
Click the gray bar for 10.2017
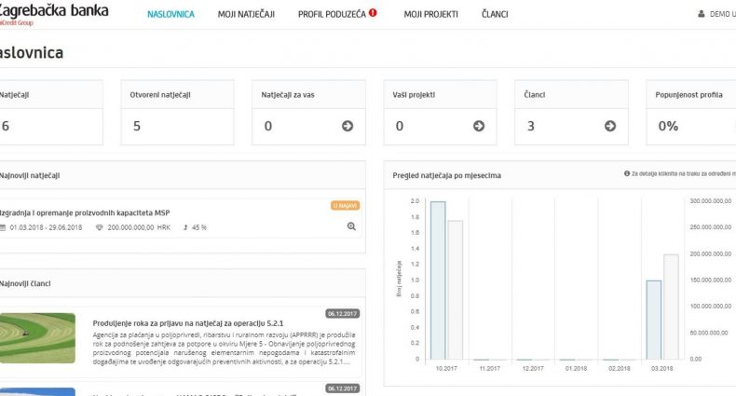pos(455,290)
